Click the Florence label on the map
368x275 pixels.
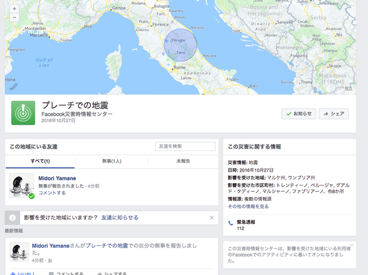pyautogui.click(x=160, y=24)
